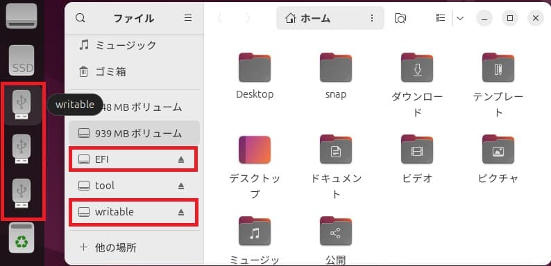Click the writable USB drive in dock
Image resolution: width=551 pixels, height=266 pixels.
point(22,104)
